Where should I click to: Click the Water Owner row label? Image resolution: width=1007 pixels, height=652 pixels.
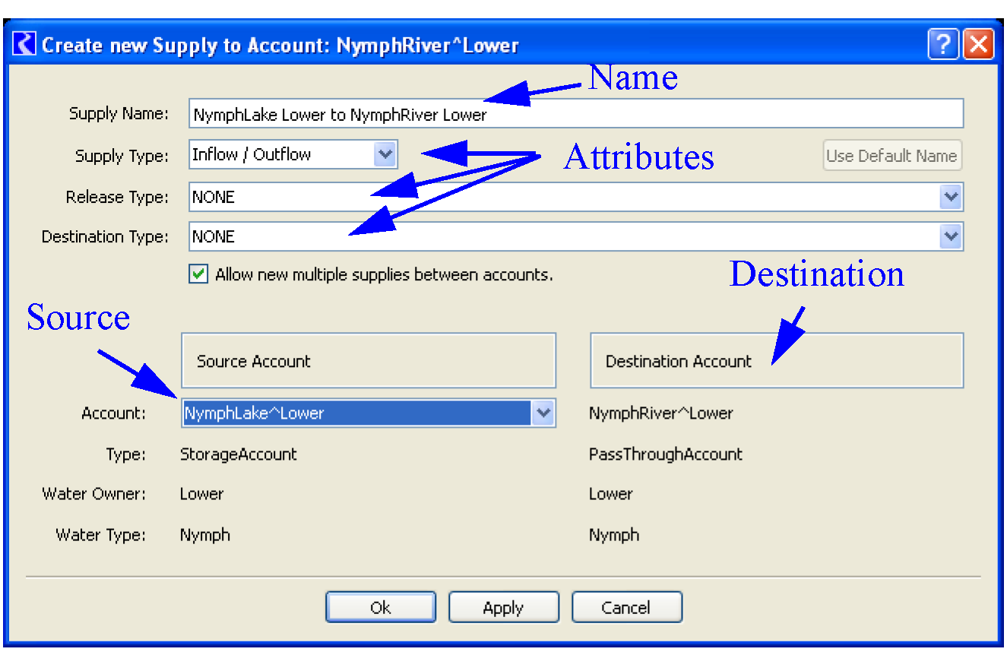(x=93, y=494)
